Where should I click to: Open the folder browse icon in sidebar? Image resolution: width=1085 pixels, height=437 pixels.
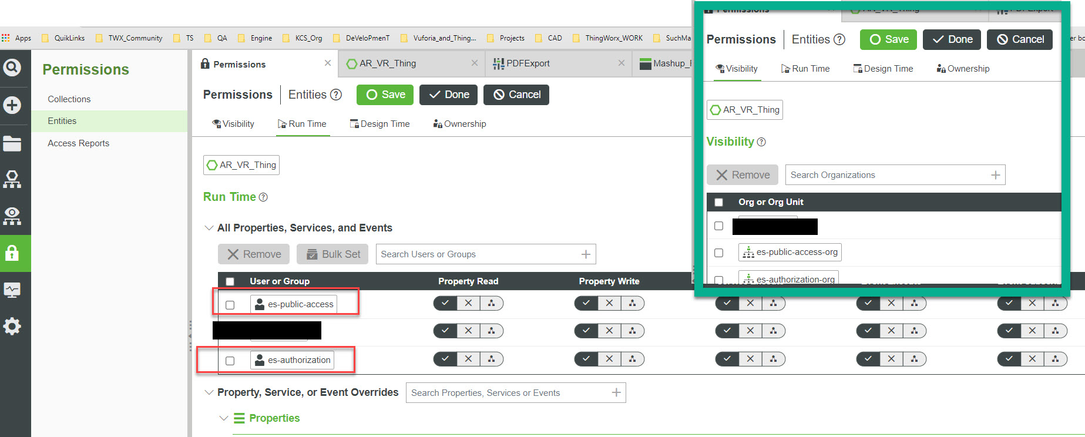[x=12, y=143]
